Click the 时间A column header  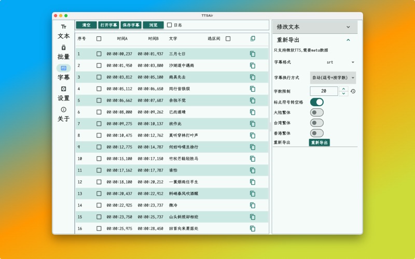click(122, 38)
